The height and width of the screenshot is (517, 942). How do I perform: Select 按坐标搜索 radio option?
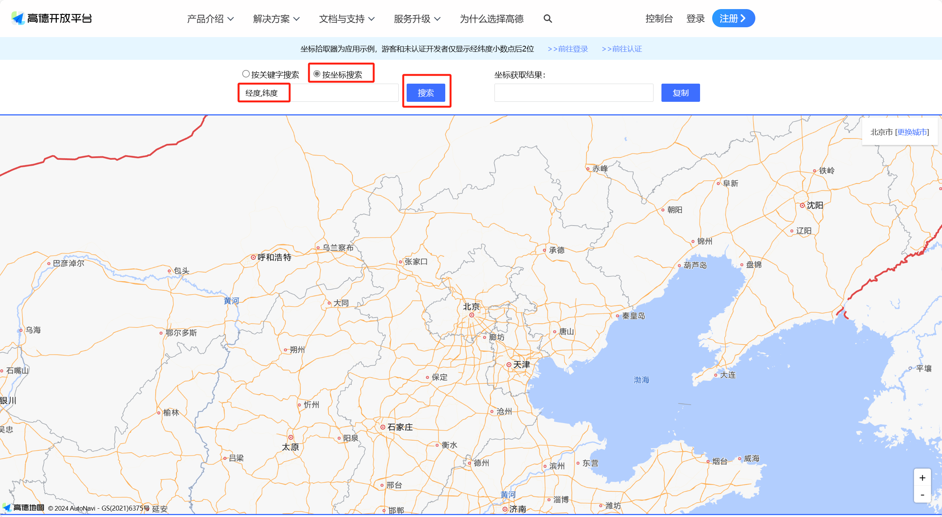click(317, 74)
